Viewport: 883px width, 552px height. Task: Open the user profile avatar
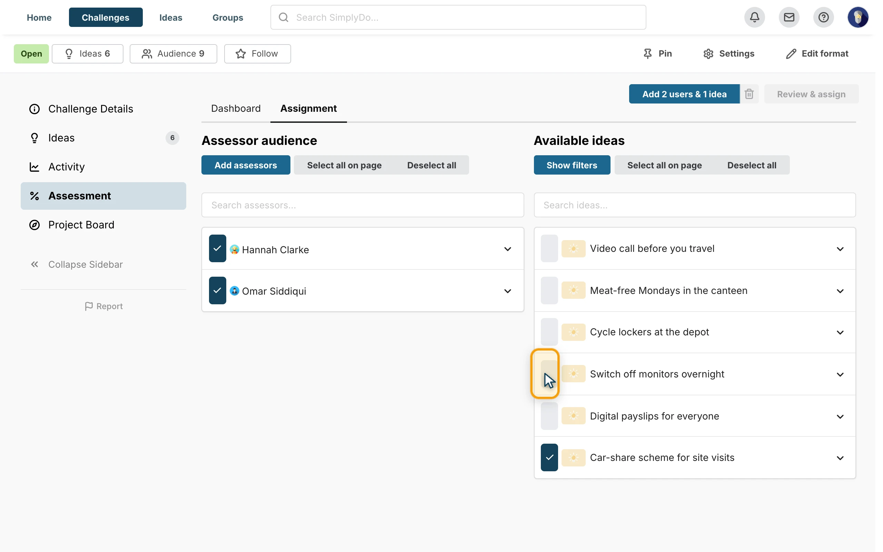coord(858,17)
